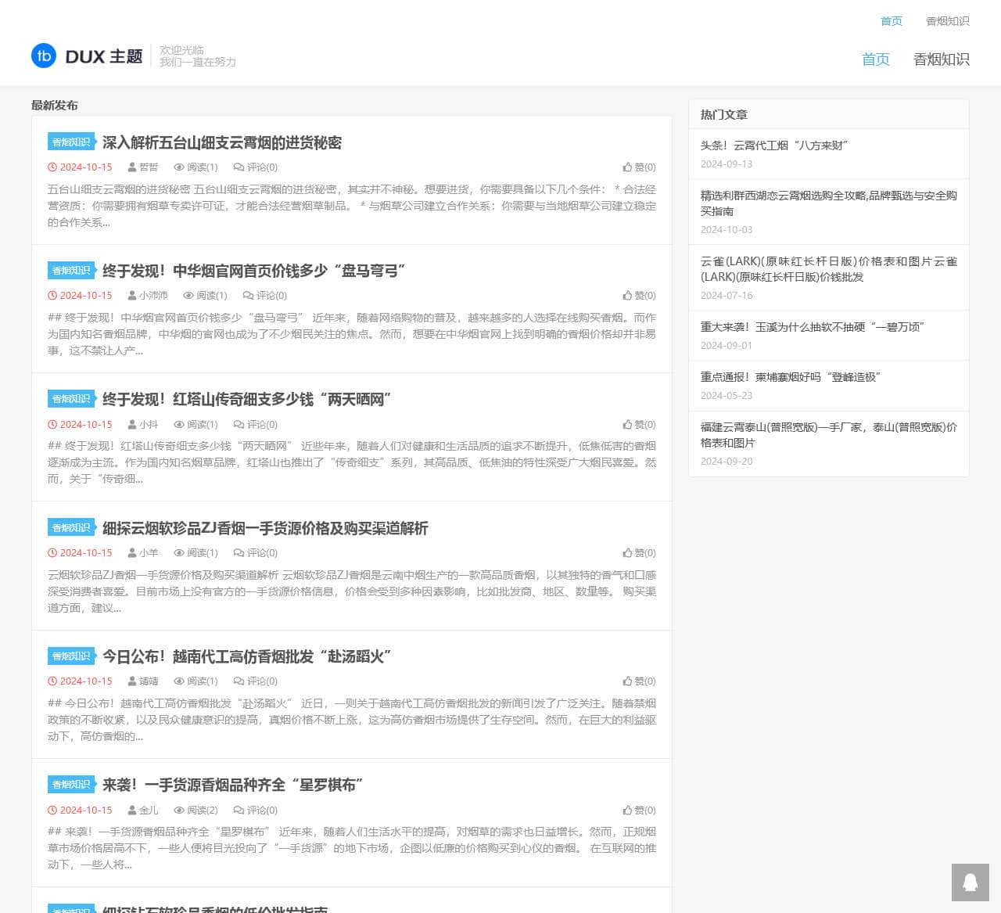
Task: Open article 终于发现！红塔山传奇细支多少钱
Action: coord(247,400)
